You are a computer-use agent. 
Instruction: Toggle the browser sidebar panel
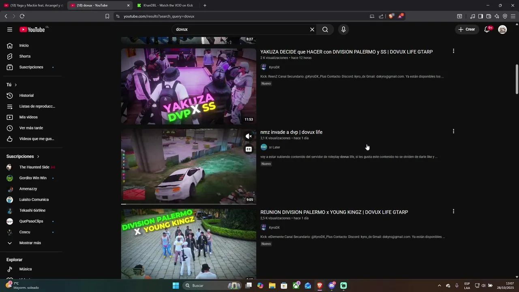[480, 16]
